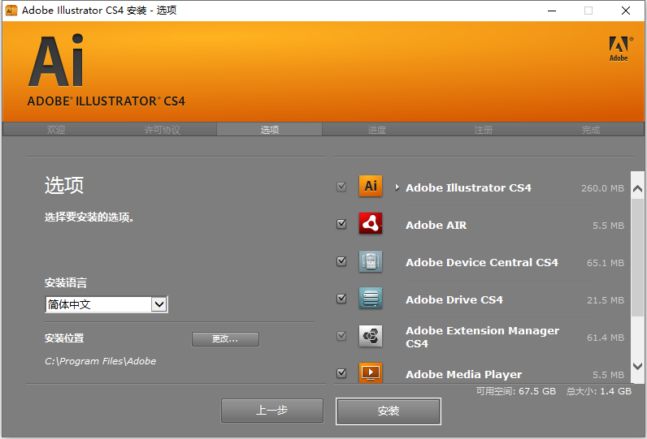Screen dimensions: 647x439
Task: Toggle the Adobe Extension Manager CS4 checkbox
Action: pos(341,336)
